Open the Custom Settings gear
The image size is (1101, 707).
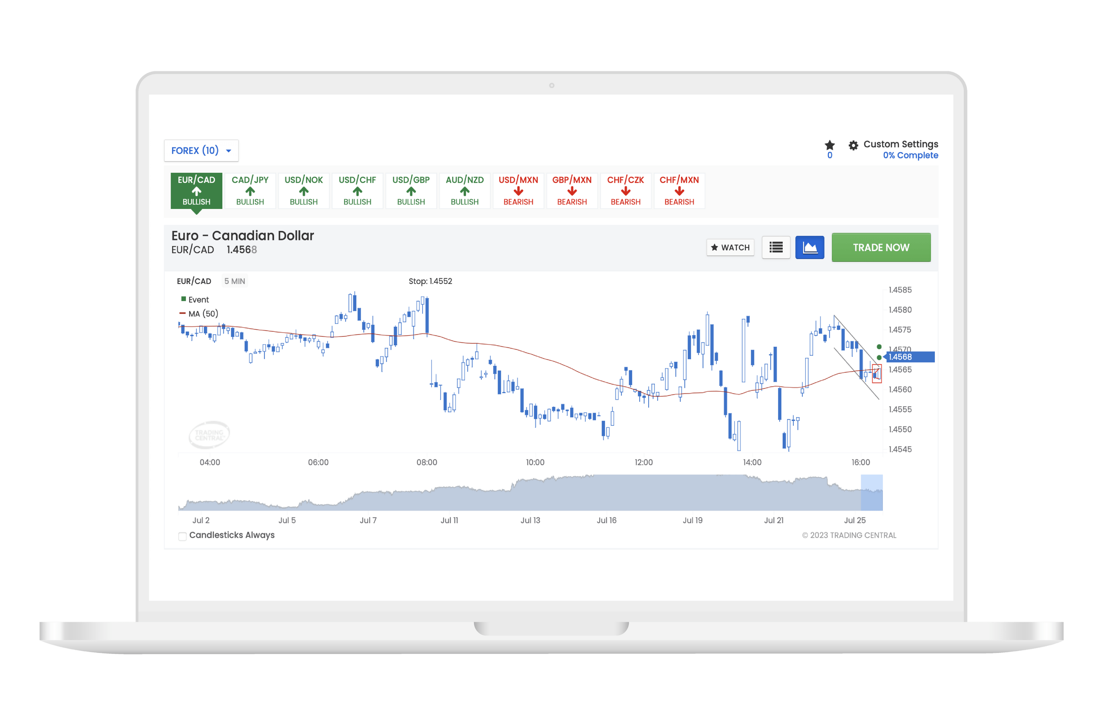[x=854, y=145]
